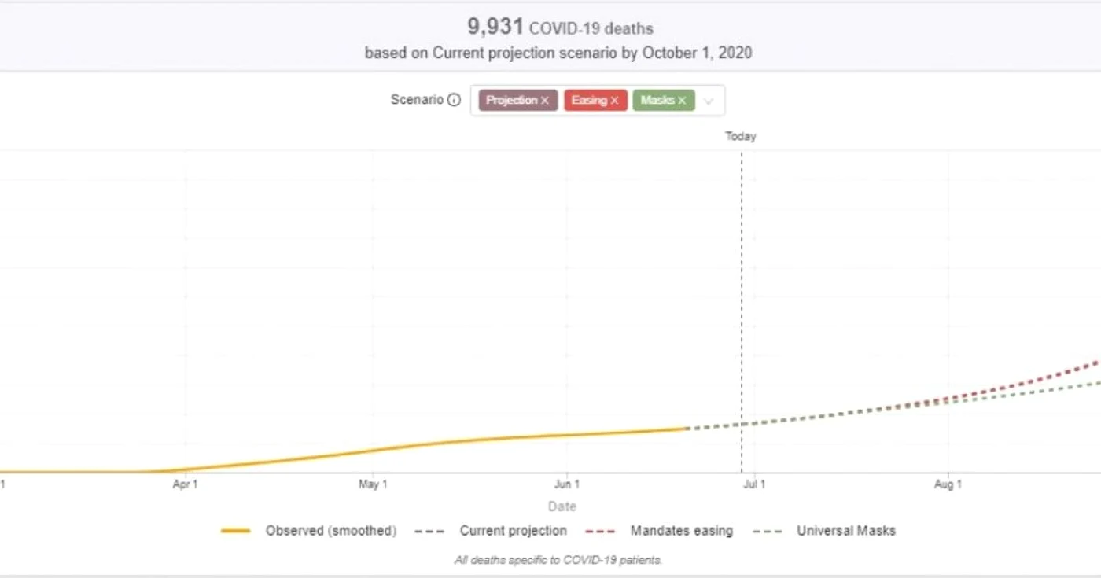Remove the Masks scenario tag
The width and height of the screenshot is (1101, 578).
682,101
